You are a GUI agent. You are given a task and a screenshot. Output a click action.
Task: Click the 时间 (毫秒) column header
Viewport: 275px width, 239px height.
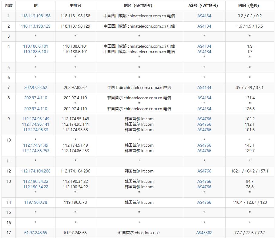(250, 6)
